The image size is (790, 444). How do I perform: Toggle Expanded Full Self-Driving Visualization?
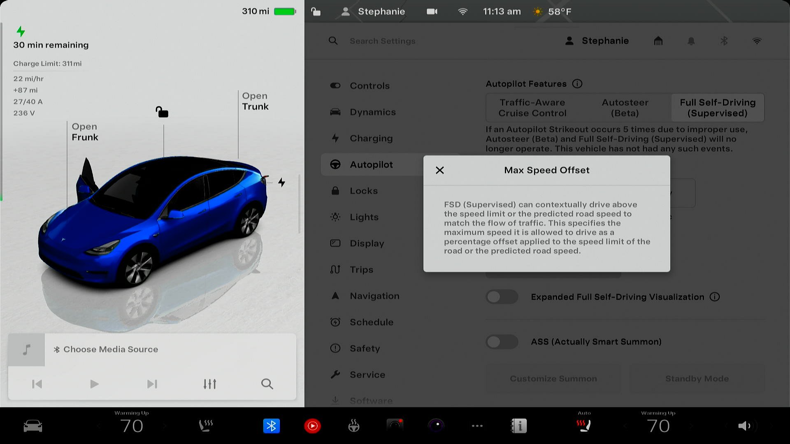pyautogui.click(x=502, y=297)
